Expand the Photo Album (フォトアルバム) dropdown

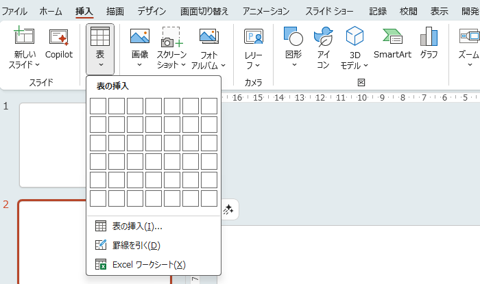[x=224, y=66]
